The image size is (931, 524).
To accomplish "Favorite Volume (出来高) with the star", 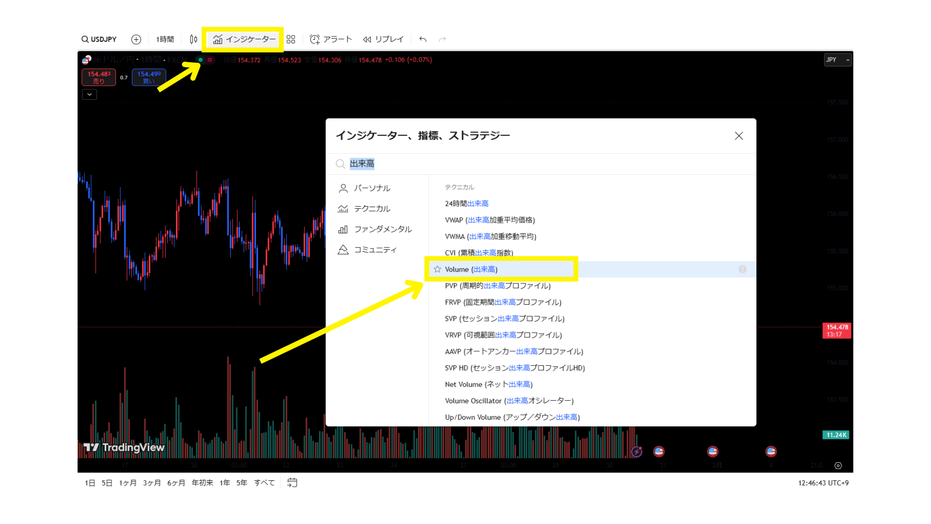I will pos(437,269).
